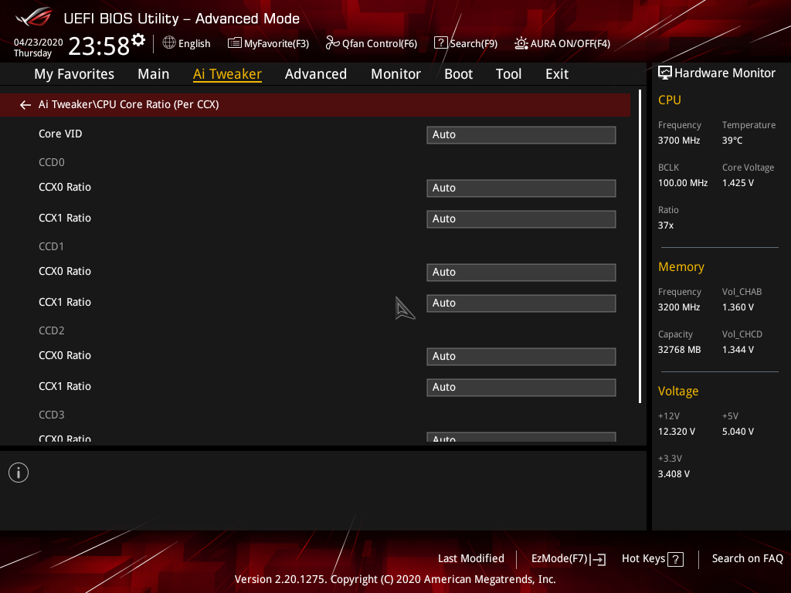The height and width of the screenshot is (593, 791).
Task: Click the CCD1 section heading
Action: click(52, 246)
